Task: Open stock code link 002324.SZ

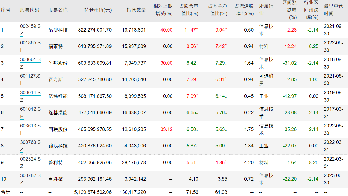Action: click(30, 163)
